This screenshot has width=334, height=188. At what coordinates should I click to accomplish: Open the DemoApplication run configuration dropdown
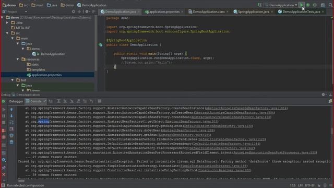pyautogui.click(x=281, y=5)
